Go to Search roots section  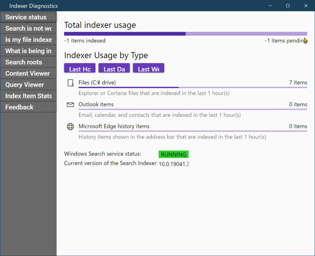[28, 62]
